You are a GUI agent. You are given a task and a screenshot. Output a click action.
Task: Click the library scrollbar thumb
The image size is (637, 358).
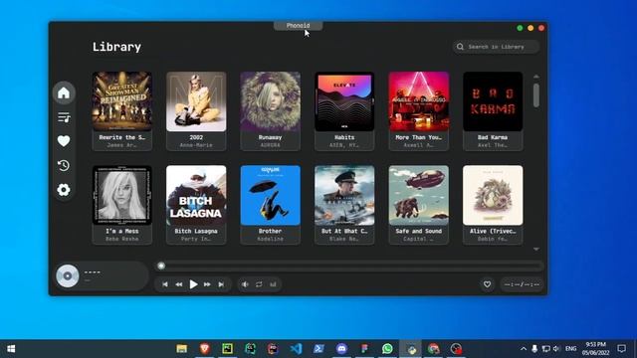tap(536, 95)
